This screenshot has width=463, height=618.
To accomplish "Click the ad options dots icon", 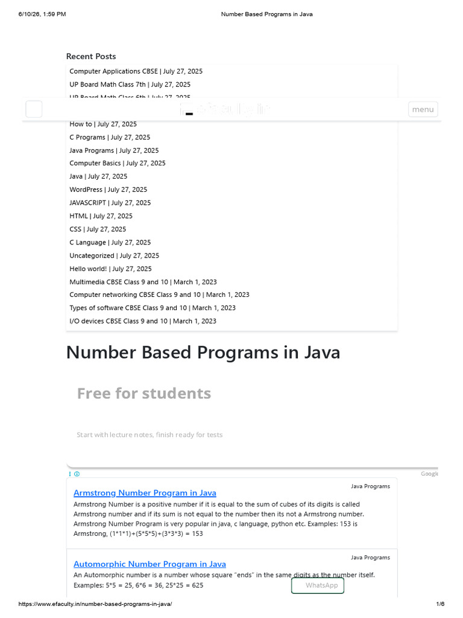I will click(70, 474).
